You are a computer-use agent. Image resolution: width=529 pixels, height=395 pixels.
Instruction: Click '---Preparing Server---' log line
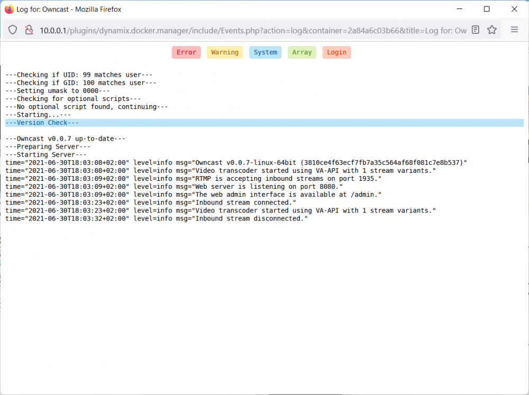(x=48, y=146)
